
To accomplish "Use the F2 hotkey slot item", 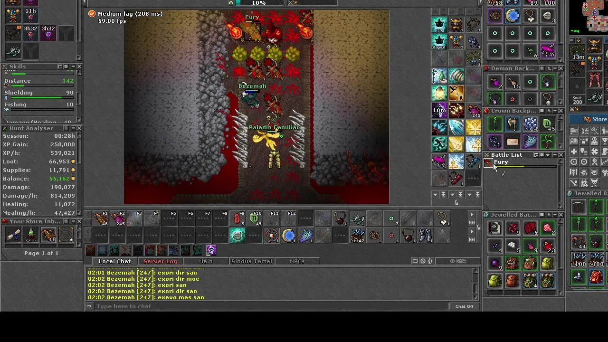I will [x=118, y=218].
